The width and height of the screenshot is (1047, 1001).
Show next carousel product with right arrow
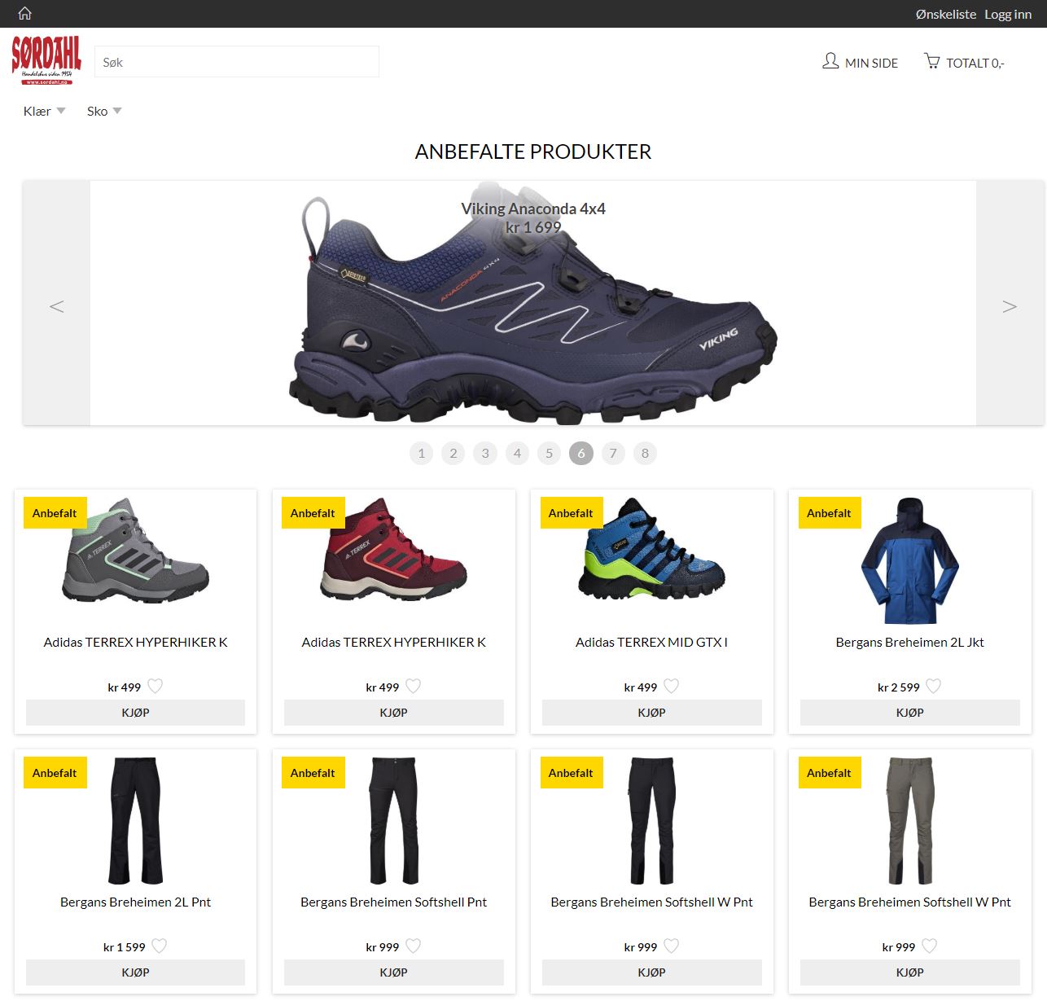coord(1010,303)
